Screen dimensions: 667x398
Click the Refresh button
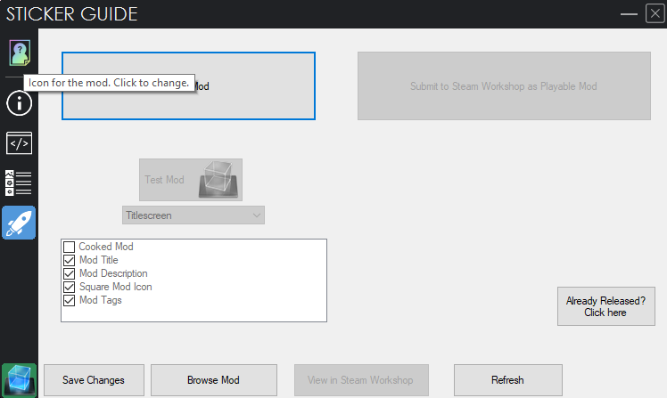[x=507, y=380]
